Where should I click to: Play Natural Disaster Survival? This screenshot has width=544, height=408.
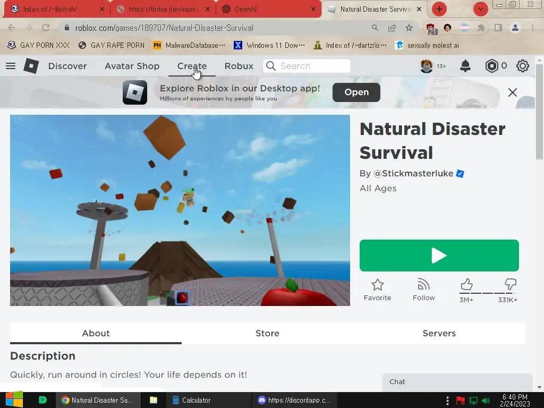[439, 256]
